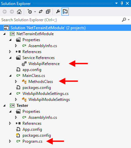
Task: Click the Back navigation arrow in toolbar
Action: pyautogui.click(x=5, y=12)
